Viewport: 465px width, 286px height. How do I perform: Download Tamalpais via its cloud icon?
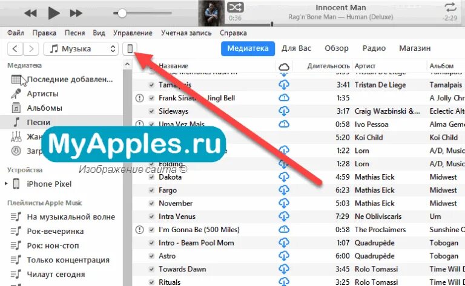284,85
